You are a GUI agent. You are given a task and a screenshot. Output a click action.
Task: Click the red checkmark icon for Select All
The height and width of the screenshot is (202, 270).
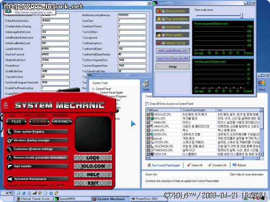coord(188,165)
